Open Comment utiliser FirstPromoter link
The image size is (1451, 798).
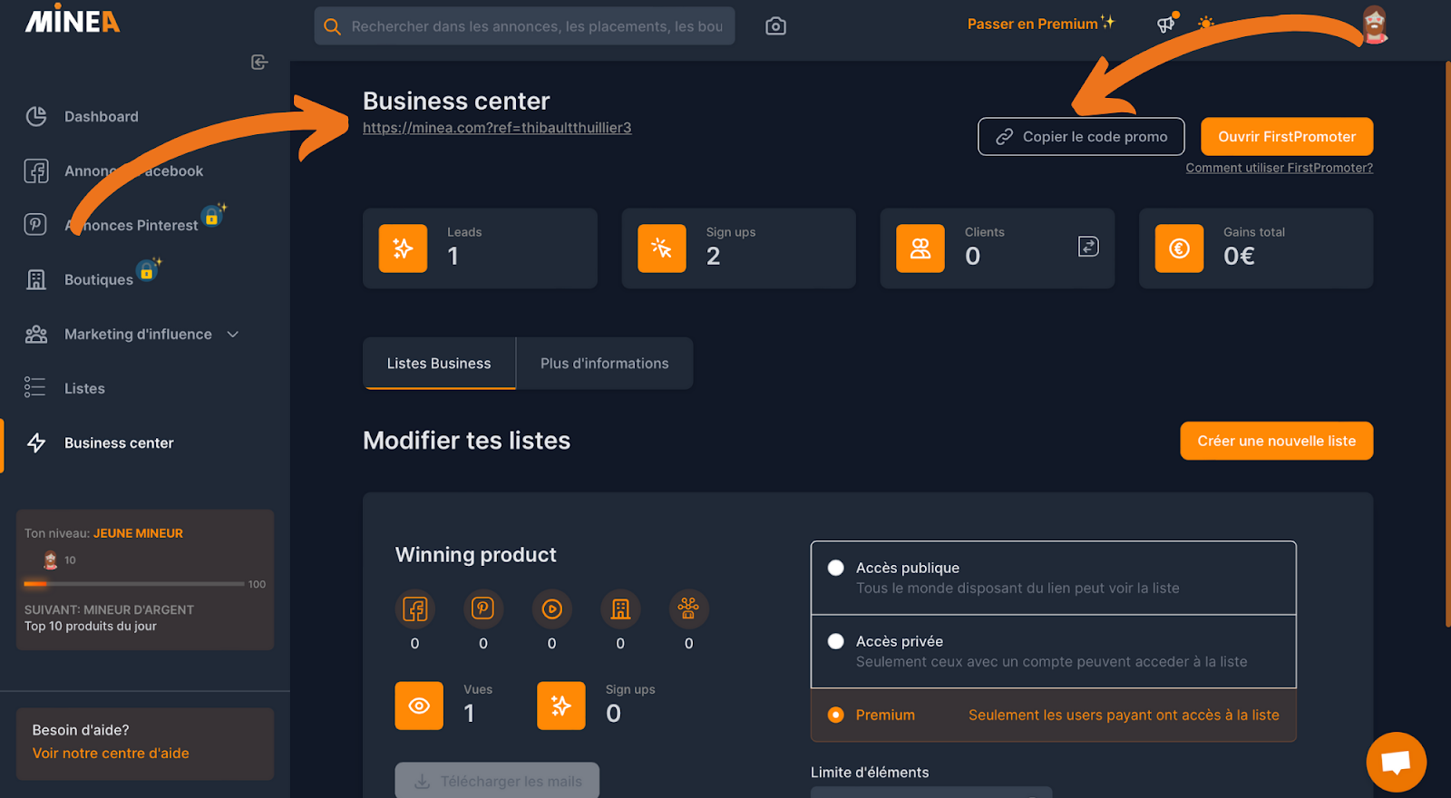tap(1279, 168)
